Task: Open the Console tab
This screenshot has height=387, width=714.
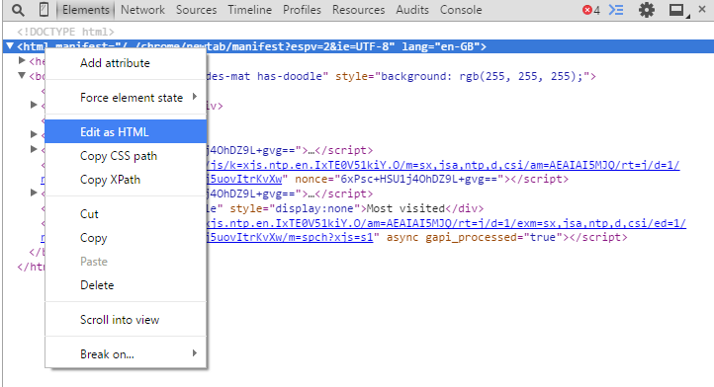Action: click(x=461, y=10)
